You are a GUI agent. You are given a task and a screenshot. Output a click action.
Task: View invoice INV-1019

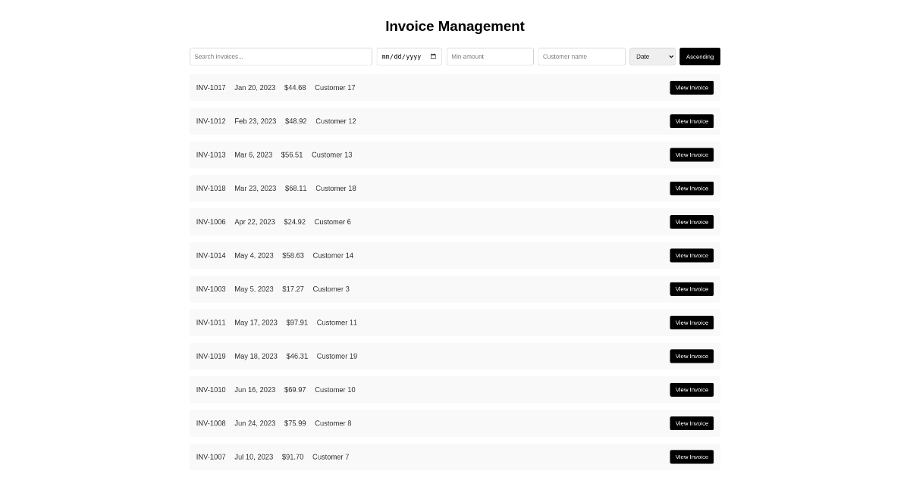pyautogui.click(x=691, y=356)
